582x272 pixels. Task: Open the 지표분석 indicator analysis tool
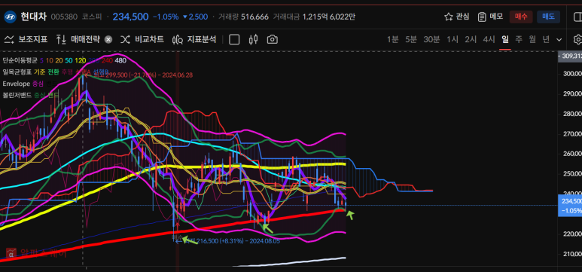tap(194, 39)
